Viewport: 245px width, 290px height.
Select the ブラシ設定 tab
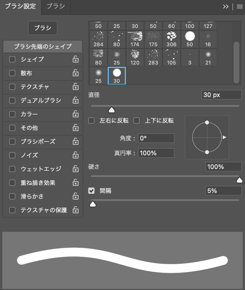[x=21, y=6]
